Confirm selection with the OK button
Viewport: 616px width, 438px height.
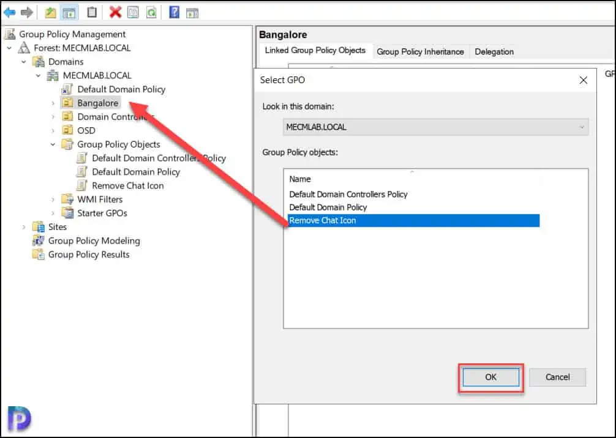coord(490,377)
